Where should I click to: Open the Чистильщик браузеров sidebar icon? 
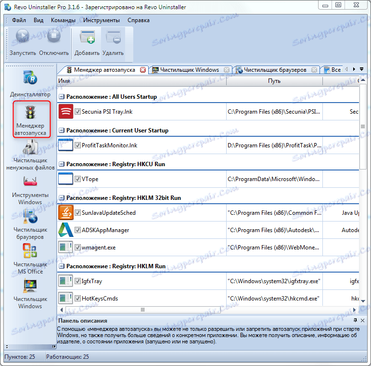click(30, 216)
